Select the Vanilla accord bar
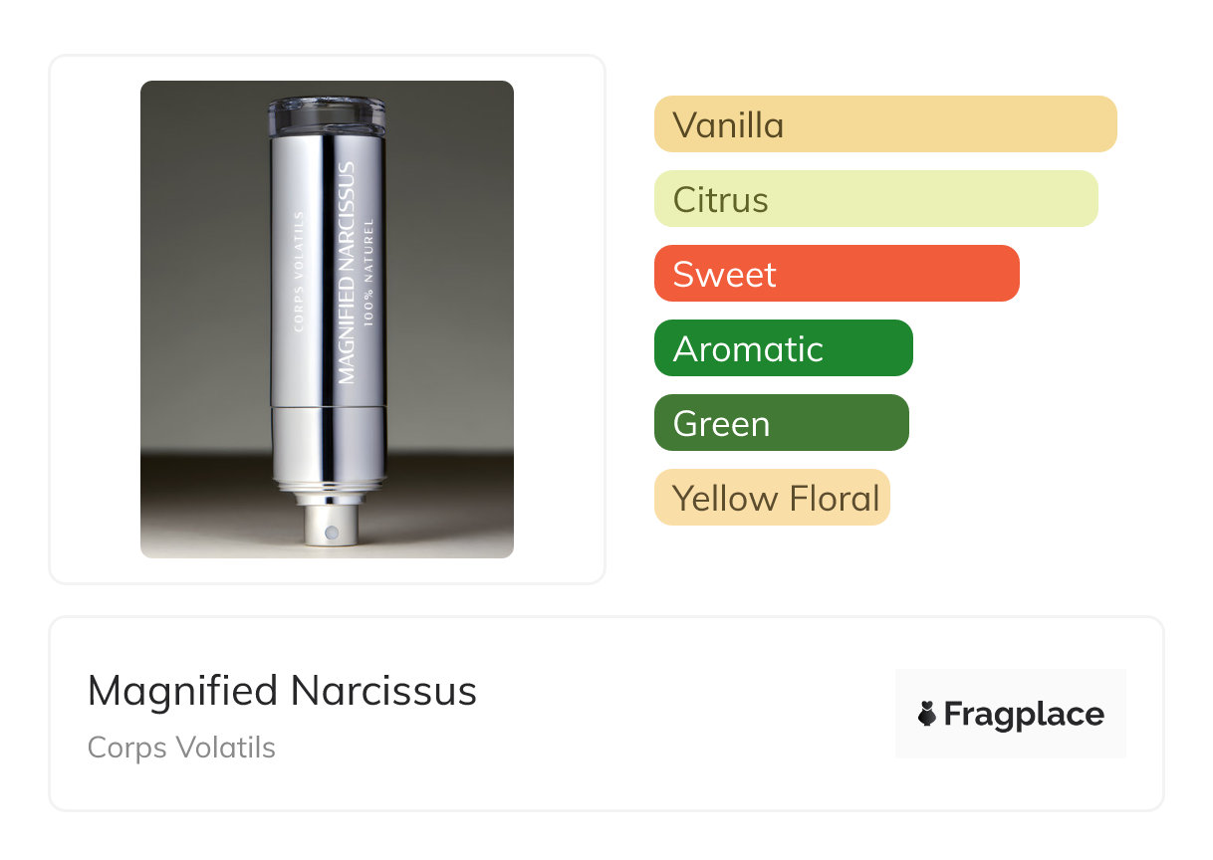The width and height of the screenshot is (1213, 860). pyautogui.click(x=884, y=124)
